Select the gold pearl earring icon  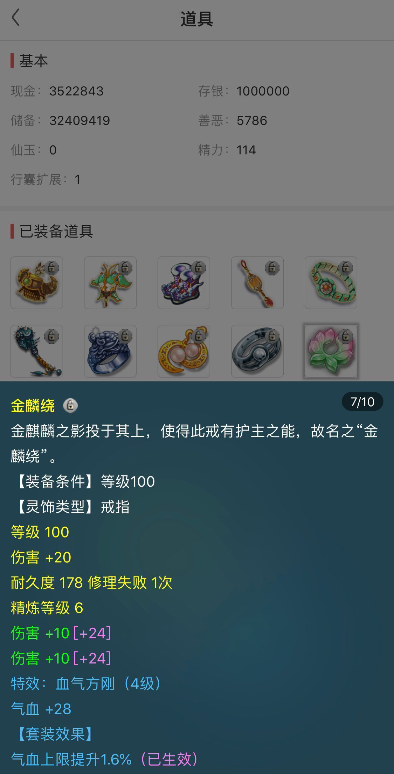click(184, 351)
